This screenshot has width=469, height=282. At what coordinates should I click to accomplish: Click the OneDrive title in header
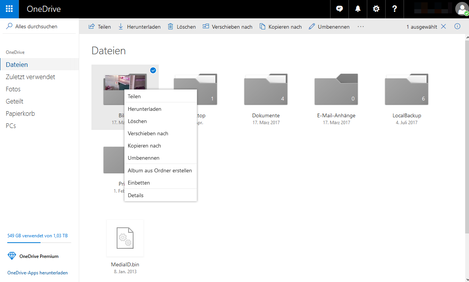coord(44,9)
